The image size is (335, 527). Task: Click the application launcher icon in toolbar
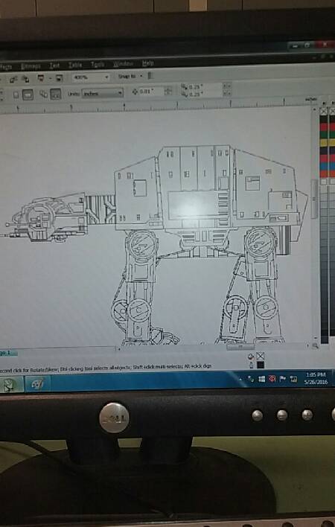[x=41, y=79]
